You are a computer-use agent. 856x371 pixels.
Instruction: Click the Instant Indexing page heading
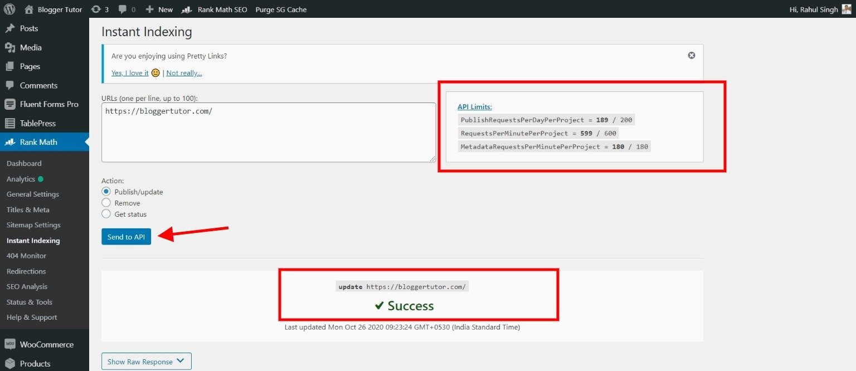(147, 32)
